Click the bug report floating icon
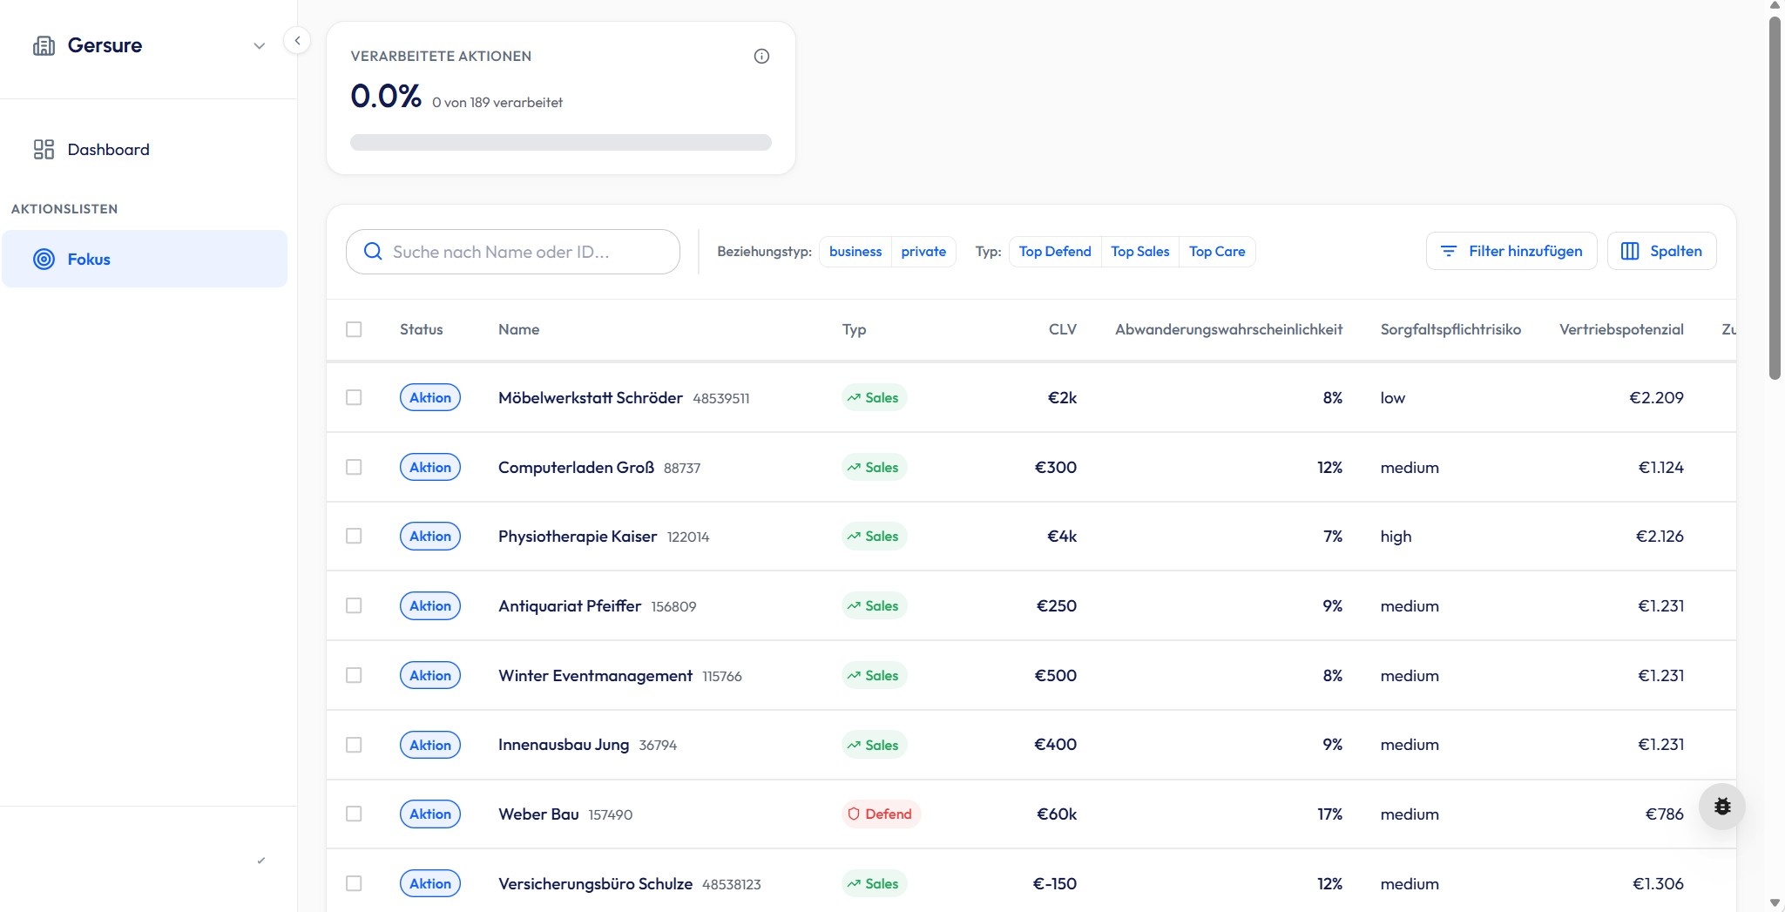 [1721, 807]
